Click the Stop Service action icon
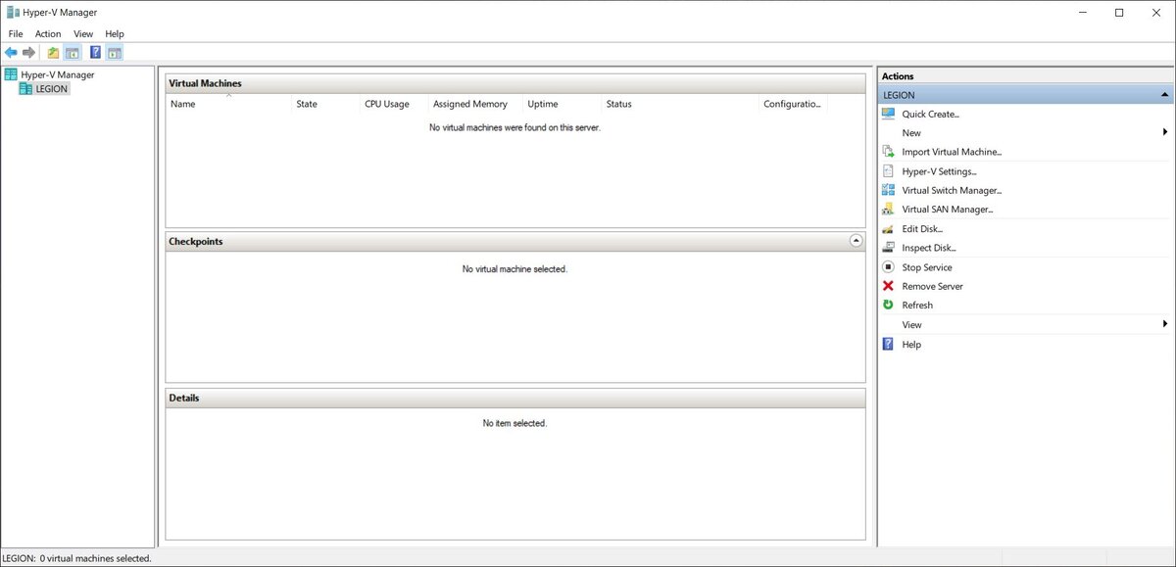1176x567 pixels. (888, 266)
